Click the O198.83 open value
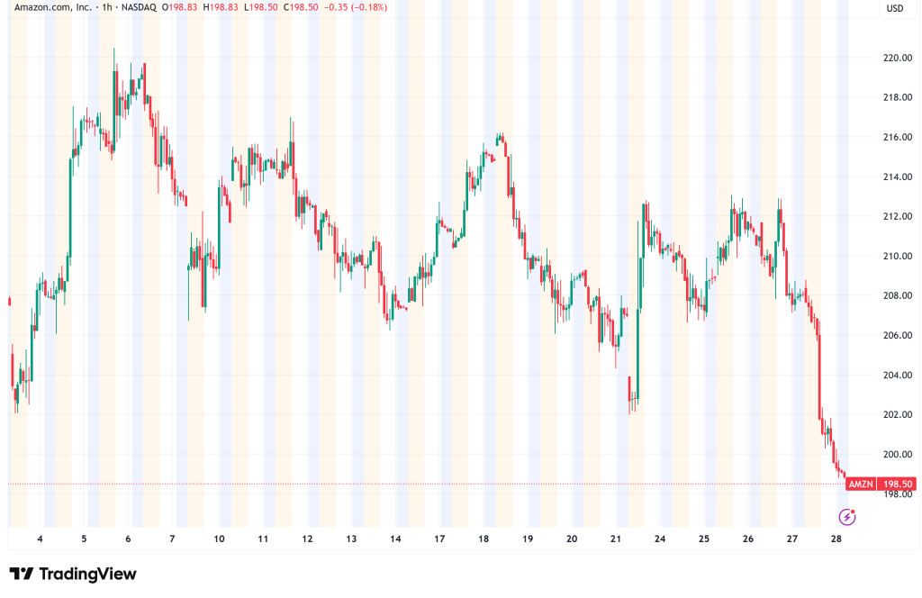Screen dimensions: 922x598 [190, 8]
